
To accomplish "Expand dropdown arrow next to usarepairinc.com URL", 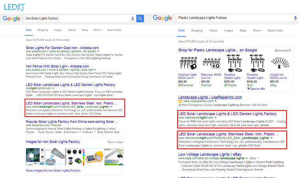I will pos(216,101).
